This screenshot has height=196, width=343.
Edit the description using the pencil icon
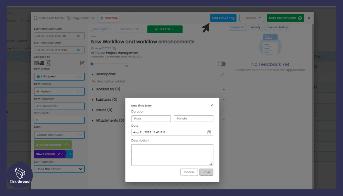point(222,75)
